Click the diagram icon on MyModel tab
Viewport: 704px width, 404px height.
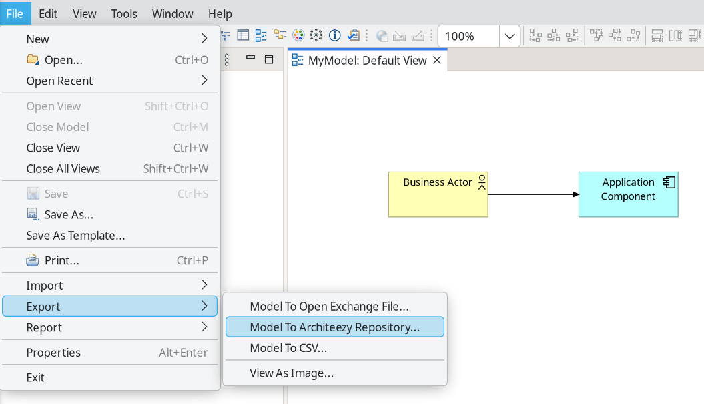point(297,60)
